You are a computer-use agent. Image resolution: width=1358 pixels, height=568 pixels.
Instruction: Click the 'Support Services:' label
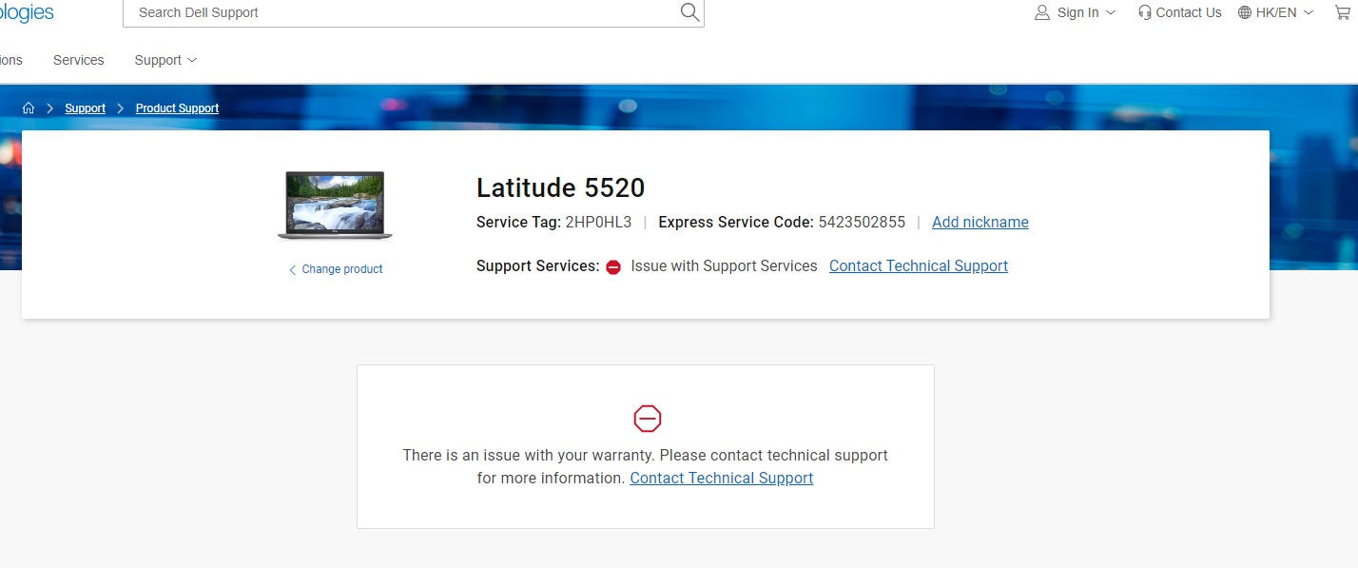(x=538, y=265)
